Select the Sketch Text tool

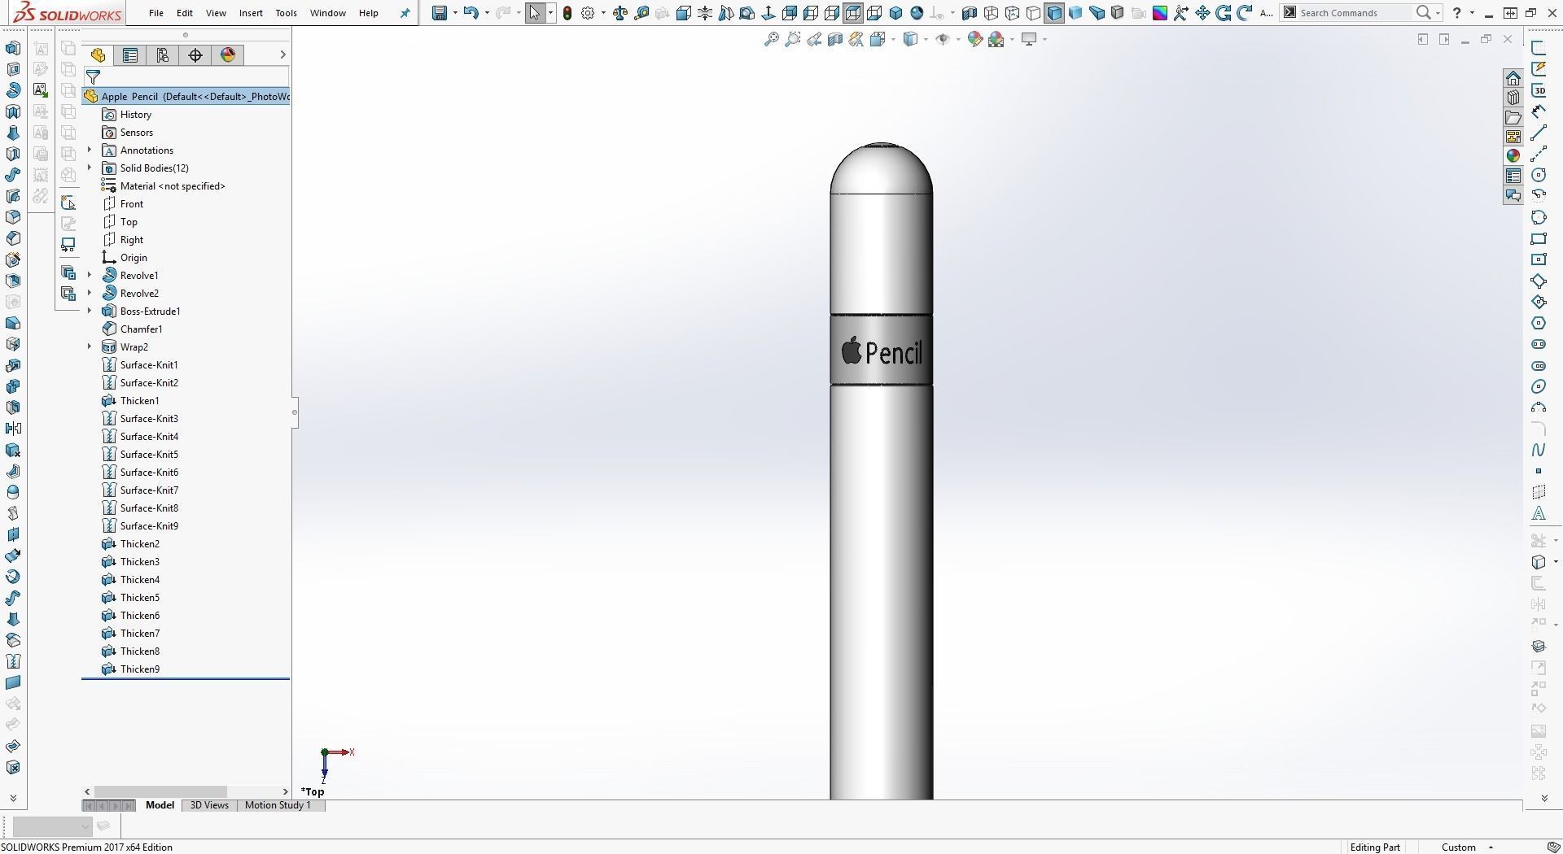pos(1539,513)
